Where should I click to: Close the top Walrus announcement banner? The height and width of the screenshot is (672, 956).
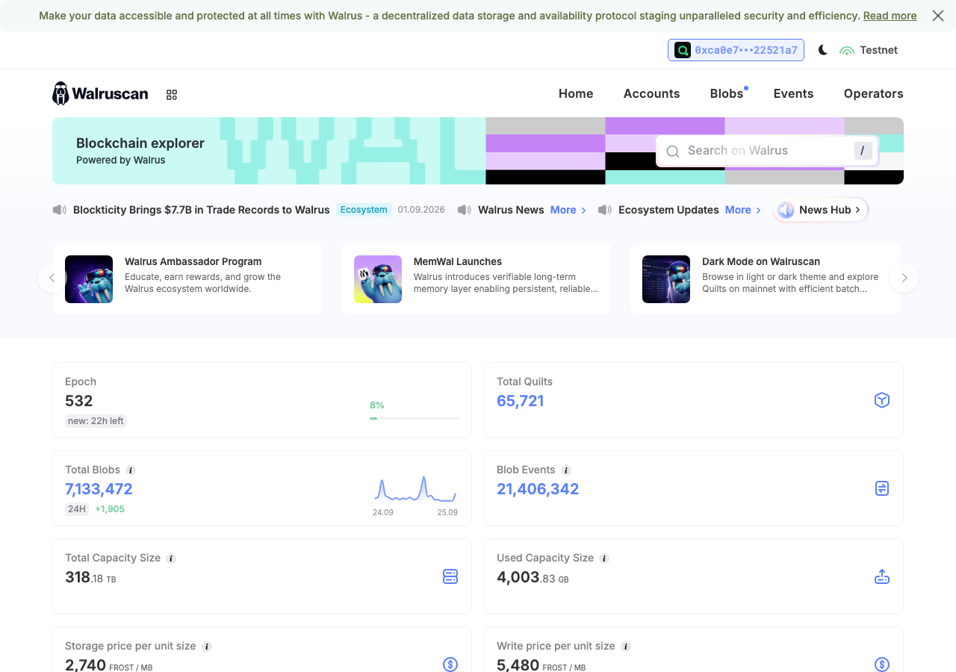coord(938,16)
